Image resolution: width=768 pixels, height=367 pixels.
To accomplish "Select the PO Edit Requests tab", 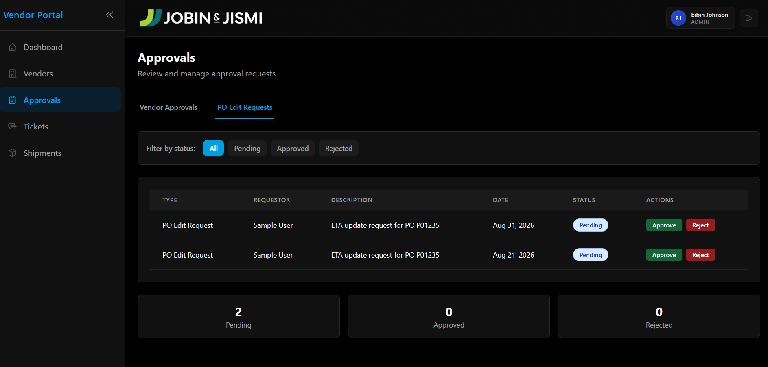I will coord(245,107).
